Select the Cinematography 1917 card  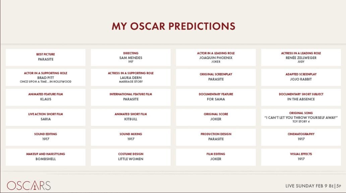coord(301,137)
